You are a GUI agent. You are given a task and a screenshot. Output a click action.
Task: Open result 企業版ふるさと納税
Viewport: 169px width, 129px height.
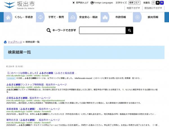point(28,98)
